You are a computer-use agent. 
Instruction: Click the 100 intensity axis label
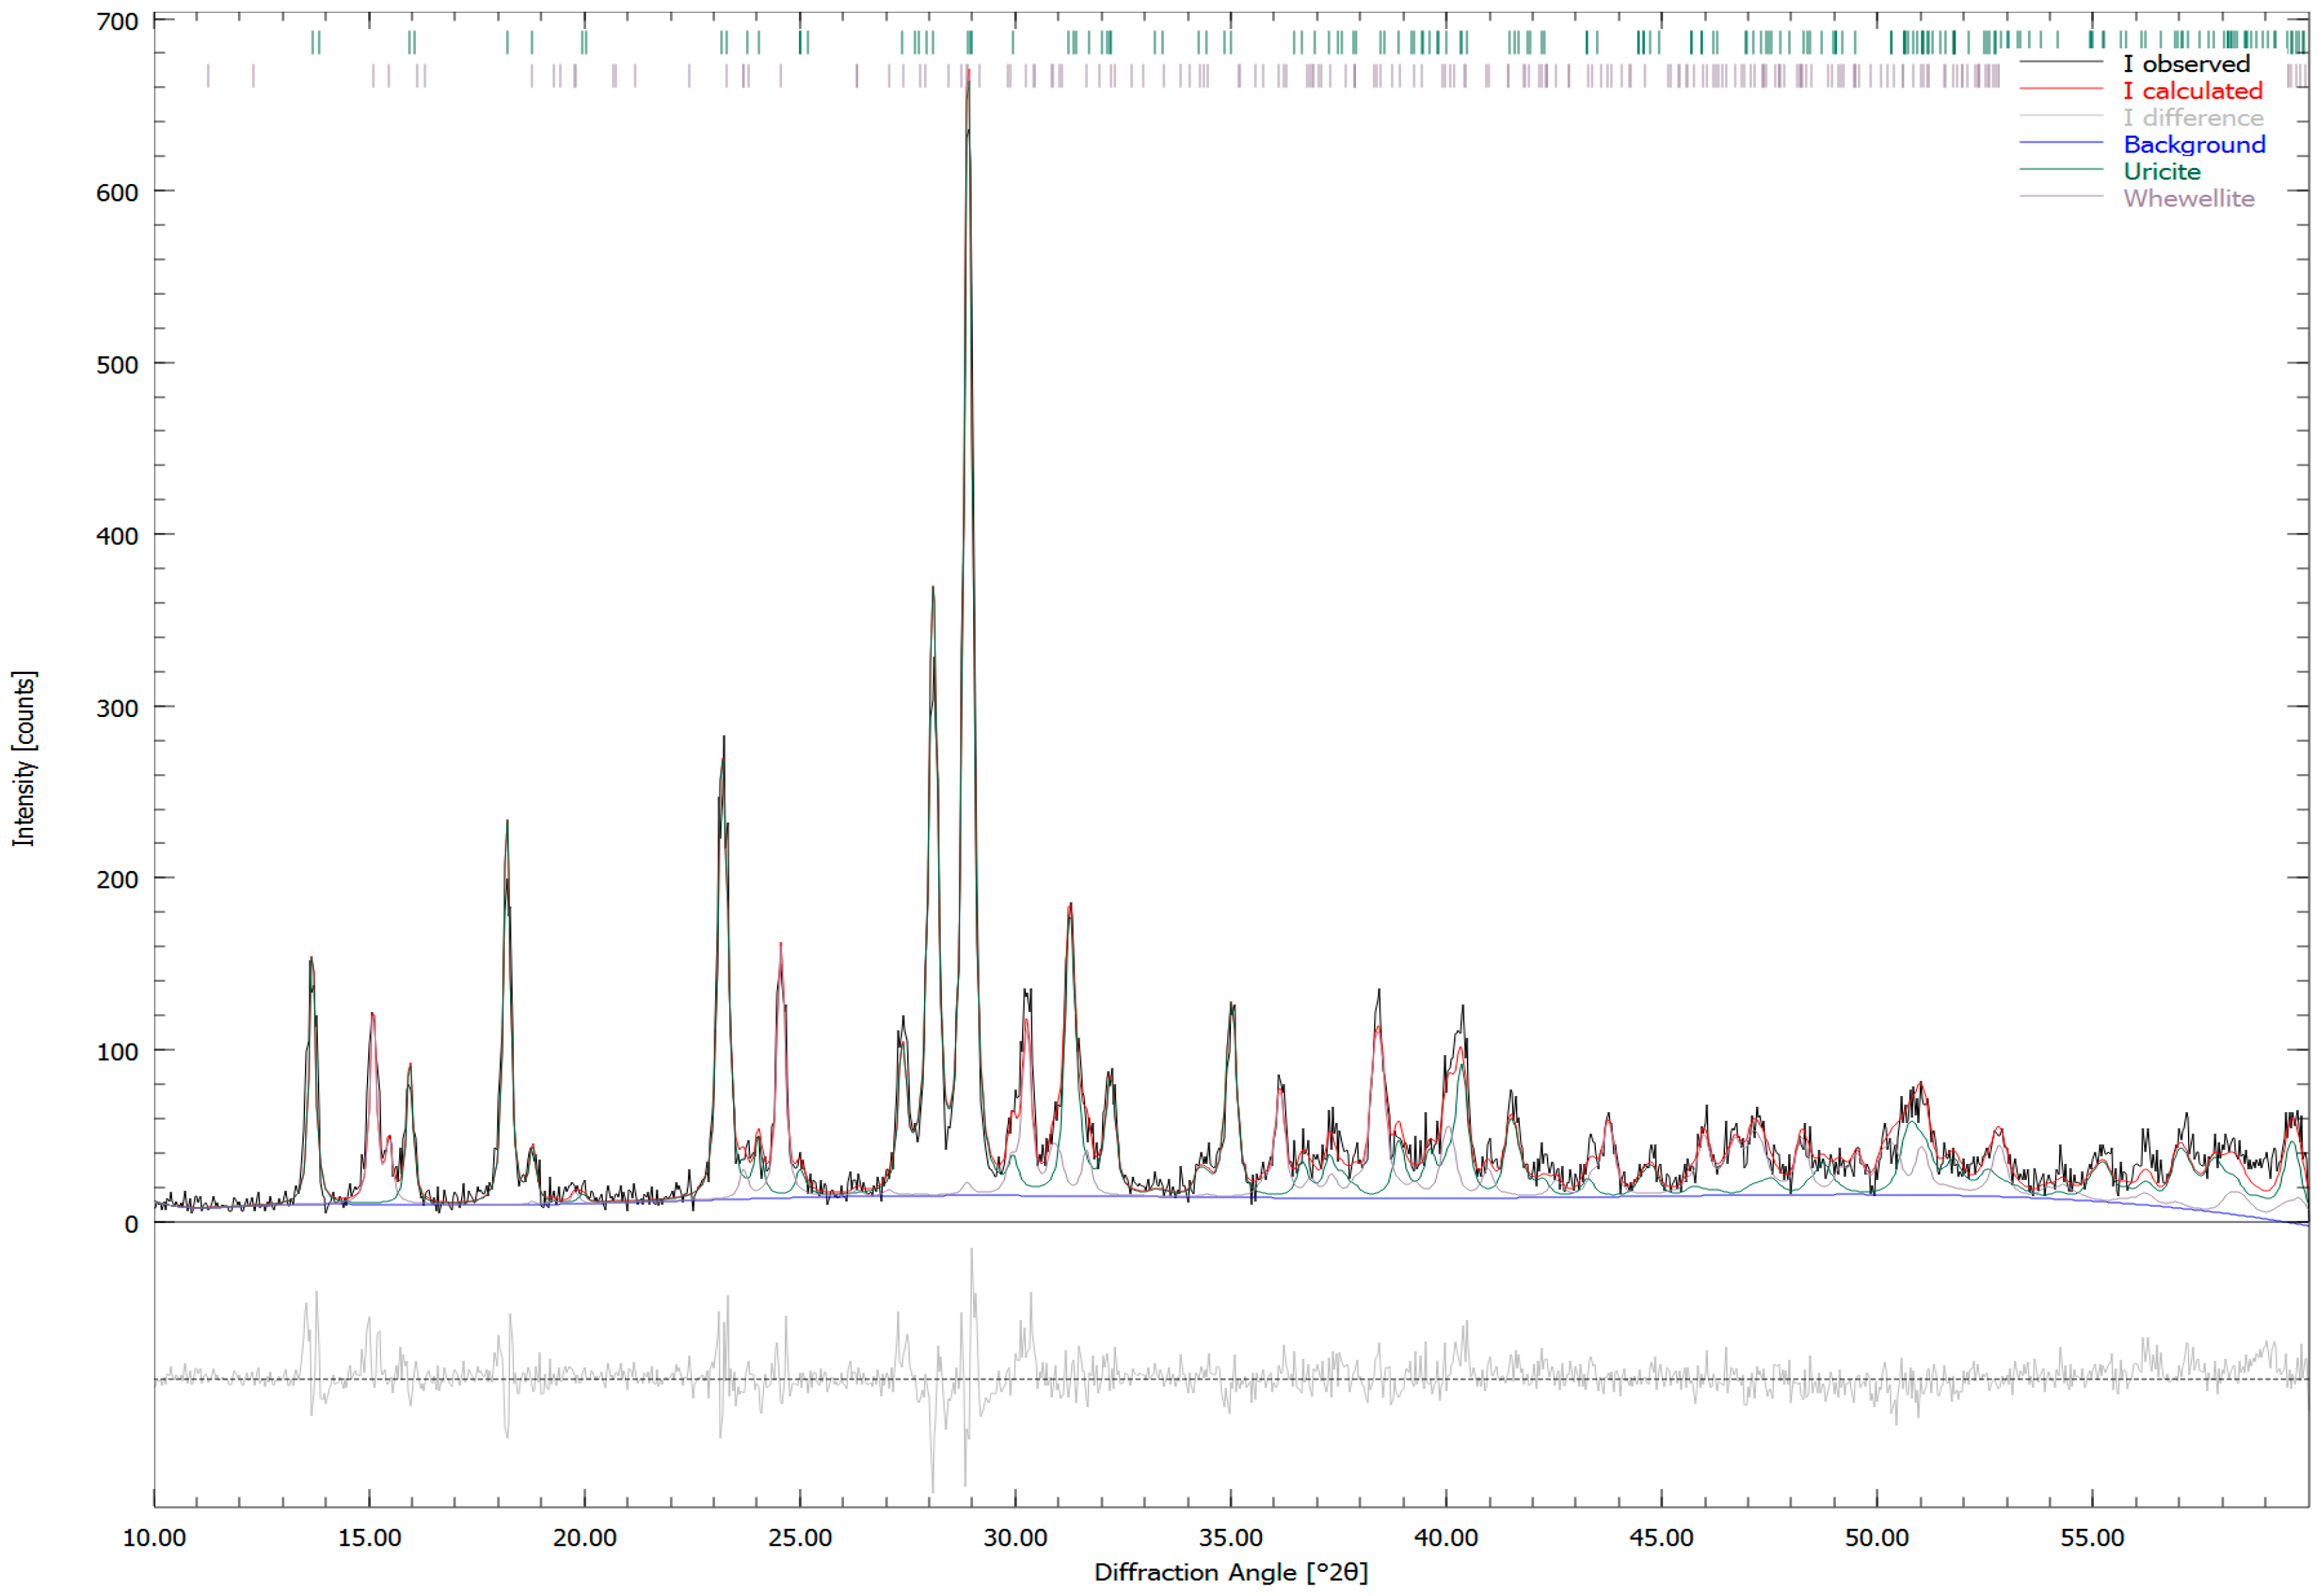tap(117, 1052)
